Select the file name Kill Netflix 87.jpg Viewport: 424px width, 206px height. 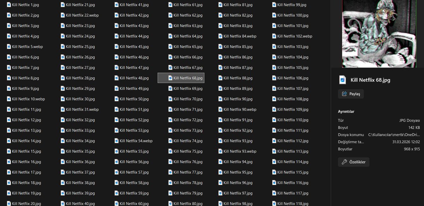[238, 67]
